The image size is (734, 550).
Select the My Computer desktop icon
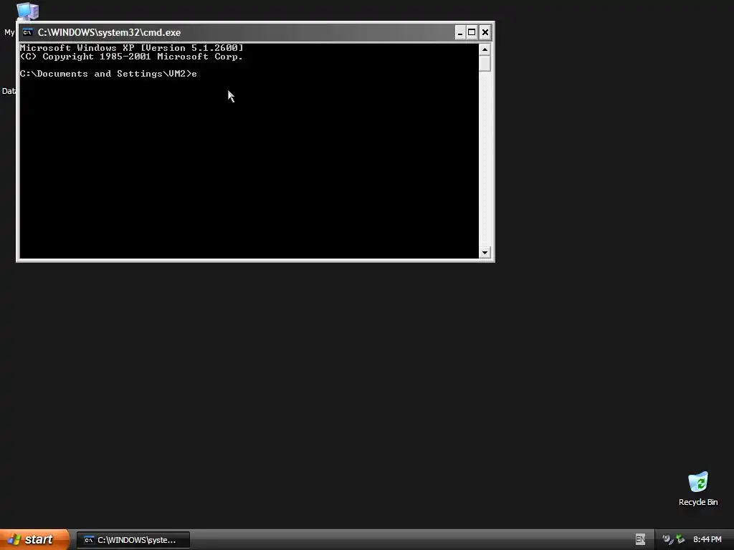tap(28, 11)
